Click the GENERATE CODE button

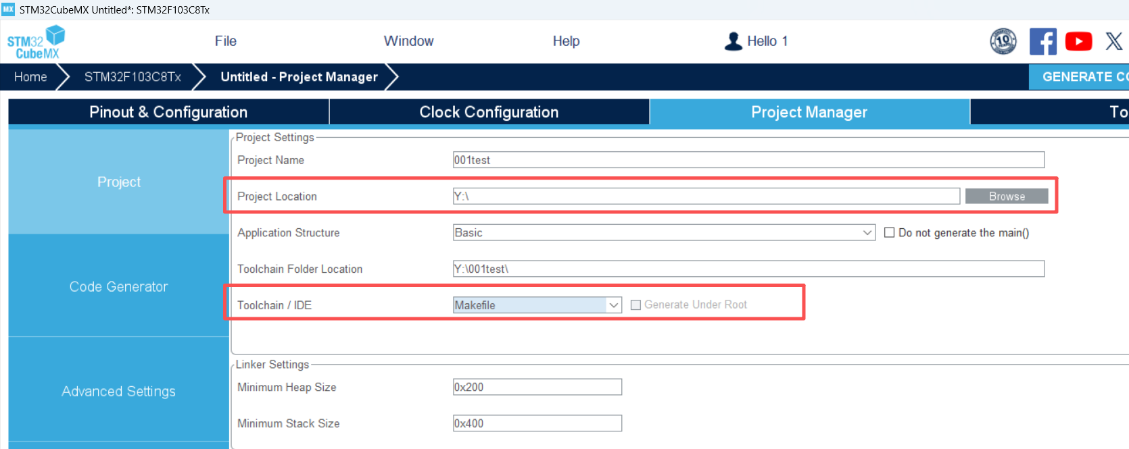click(x=1079, y=77)
